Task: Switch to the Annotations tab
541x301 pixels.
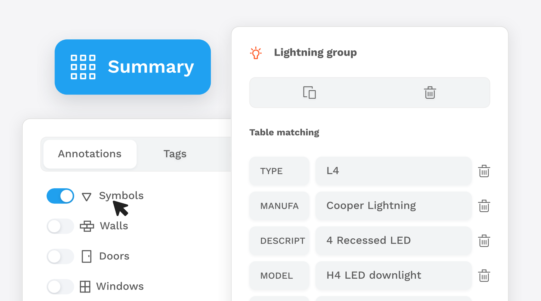Action: click(x=90, y=154)
